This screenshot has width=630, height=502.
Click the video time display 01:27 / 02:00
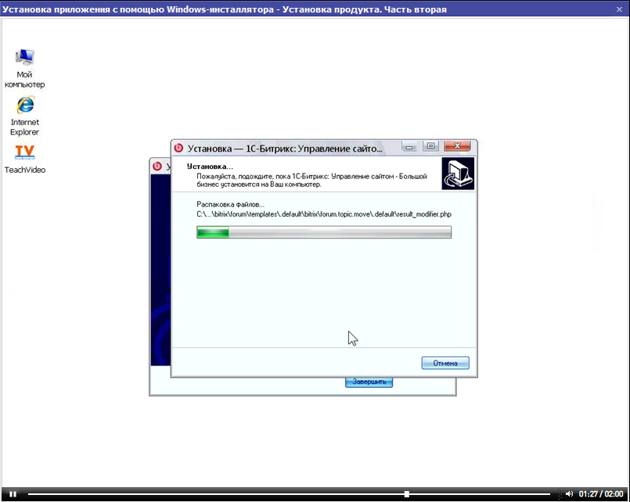[601, 494]
